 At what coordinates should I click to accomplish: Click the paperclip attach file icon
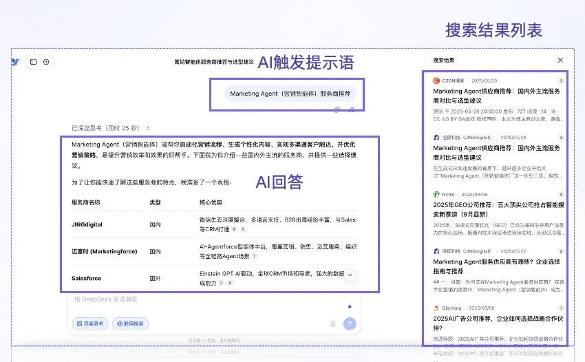332,323
